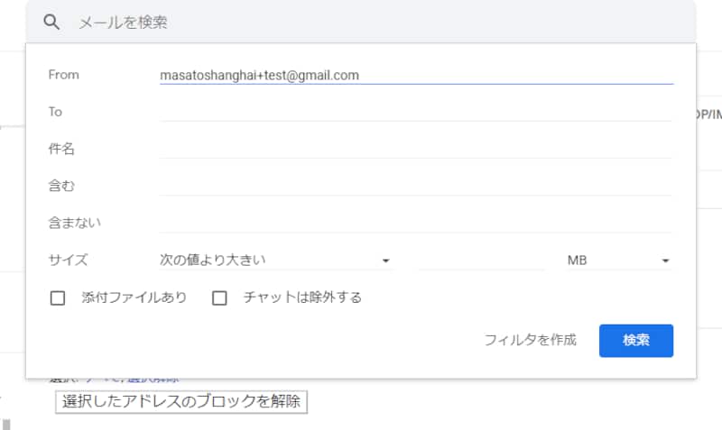Viewport: 722px width, 430px height.
Task: Click the 含まない excluded words field
Action: tap(415, 223)
